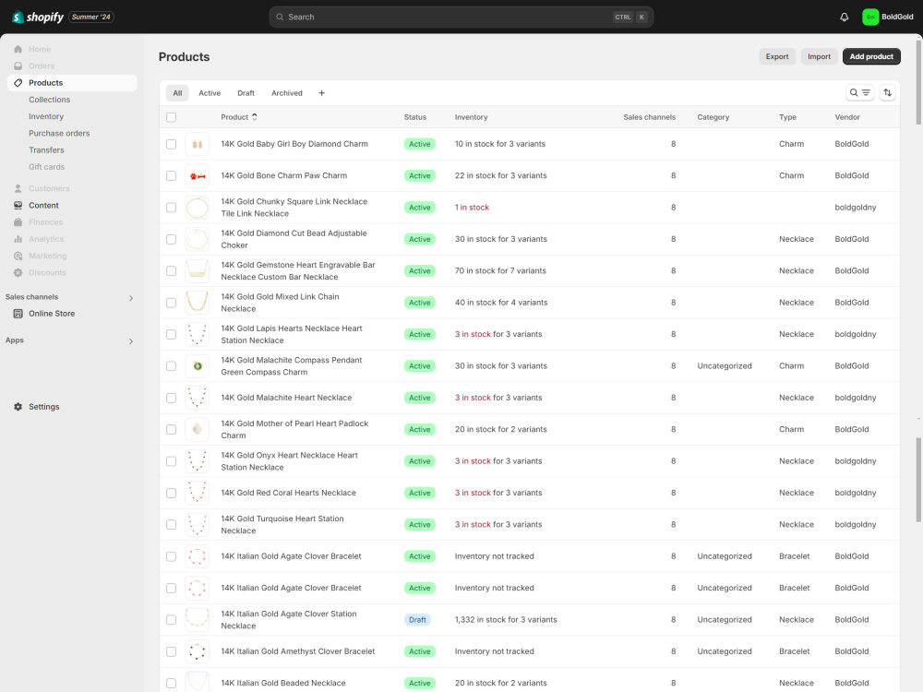Click the Shopify logo
The image size is (923, 692).
[x=38, y=17]
